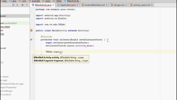Click the '@Override' annotation
This screenshot has width=177, height=100.
pyautogui.click(x=46, y=37)
